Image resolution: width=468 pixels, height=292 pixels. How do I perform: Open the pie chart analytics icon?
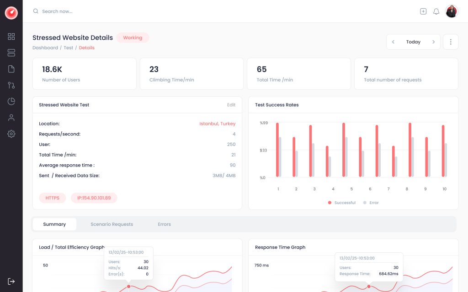point(11,101)
